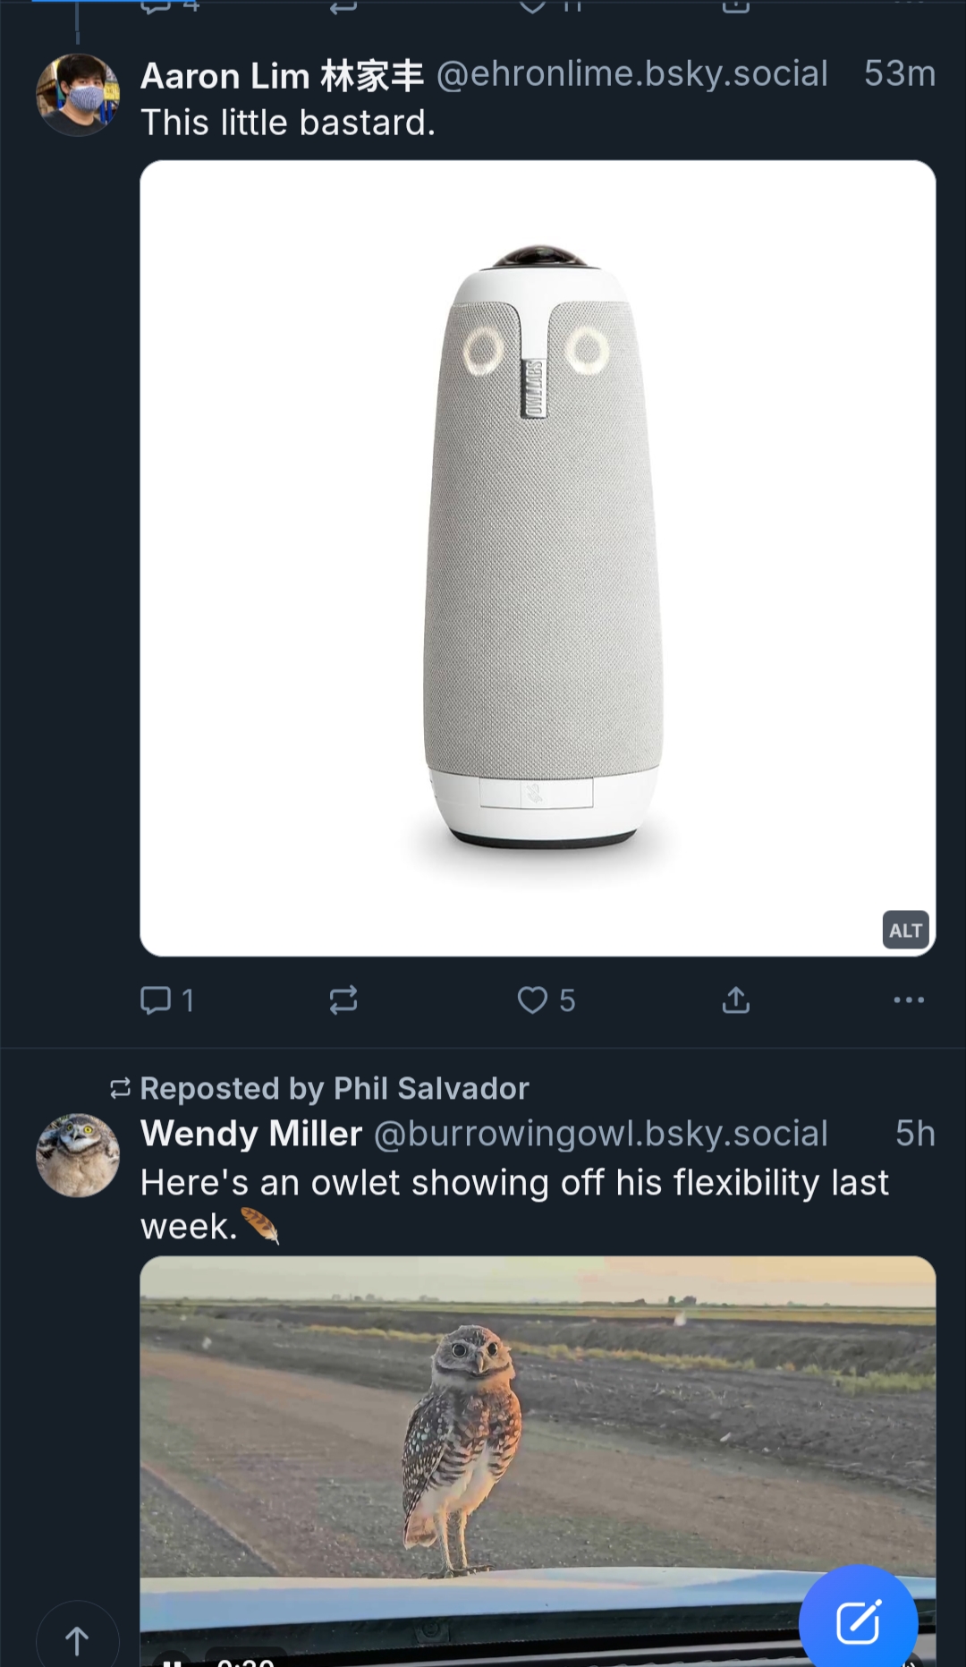Screen dimensions: 966x1667
Task: Repost Aaron Lim's owl camera post
Action: coord(343,999)
